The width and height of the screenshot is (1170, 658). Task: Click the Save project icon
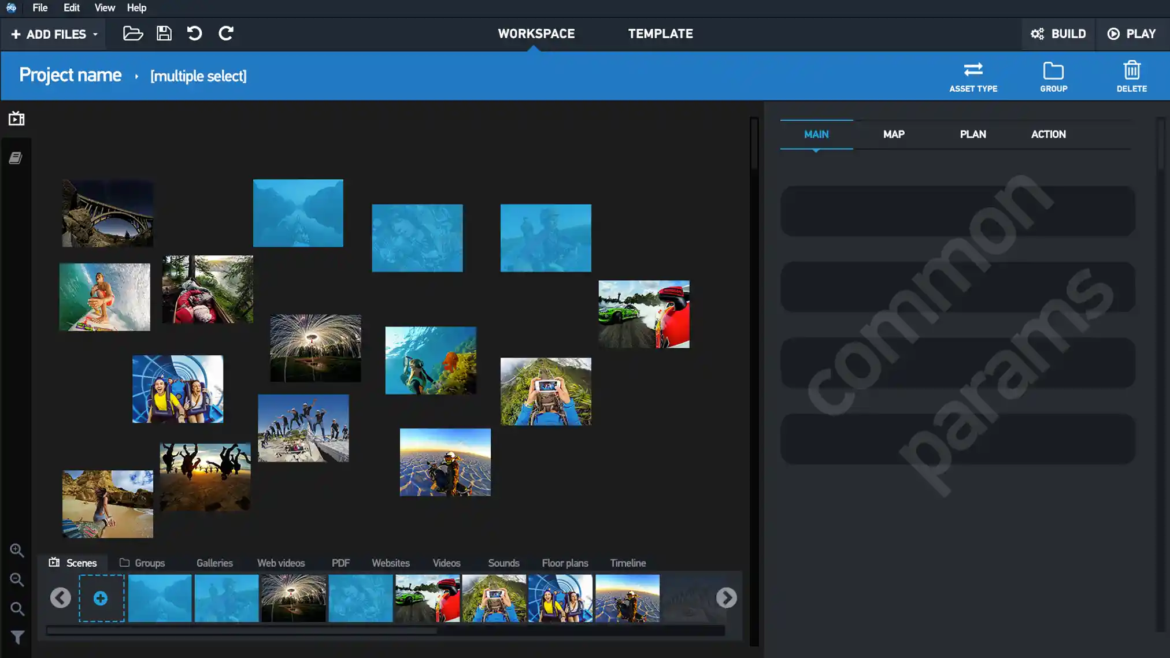point(163,34)
